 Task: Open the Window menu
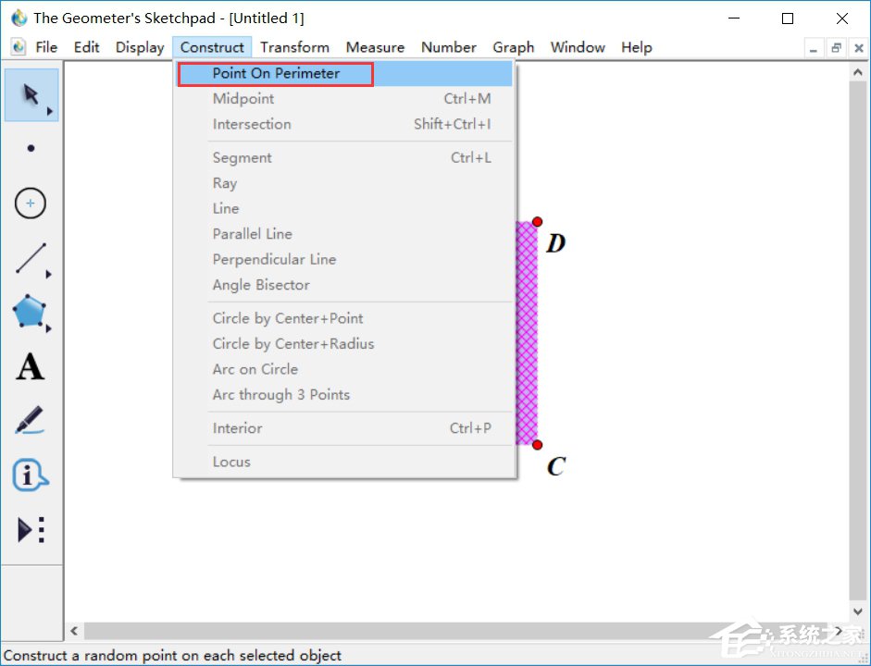click(578, 47)
